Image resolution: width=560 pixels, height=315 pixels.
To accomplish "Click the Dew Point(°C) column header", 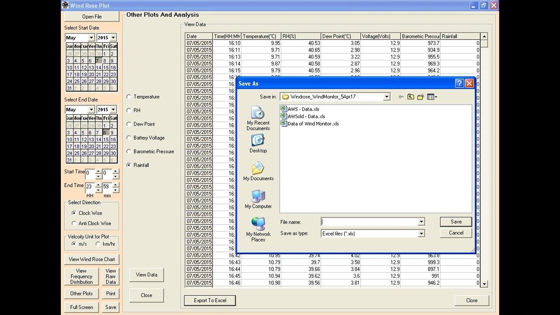I will point(341,36).
